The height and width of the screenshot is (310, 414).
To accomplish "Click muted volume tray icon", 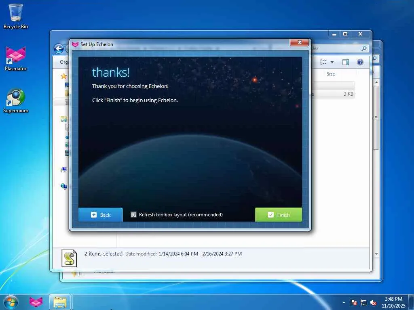I will 373,302.
